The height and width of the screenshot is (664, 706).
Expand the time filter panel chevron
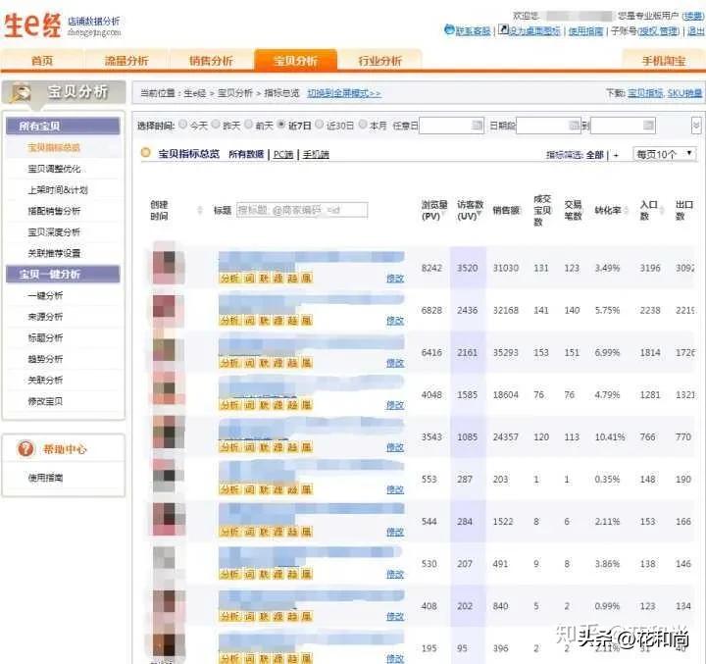(696, 126)
